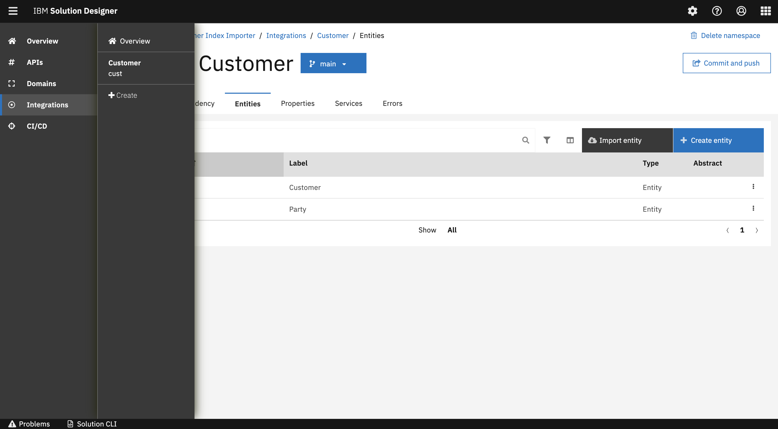The width and height of the screenshot is (778, 429).
Task: Click Commit and push button
Action: 726,63
